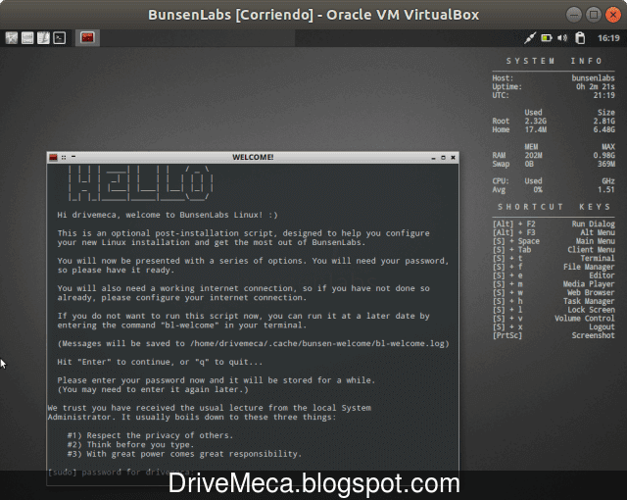Open the web browser launcher in panel
The height and width of the screenshot is (500, 627).
tap(12, 38)
